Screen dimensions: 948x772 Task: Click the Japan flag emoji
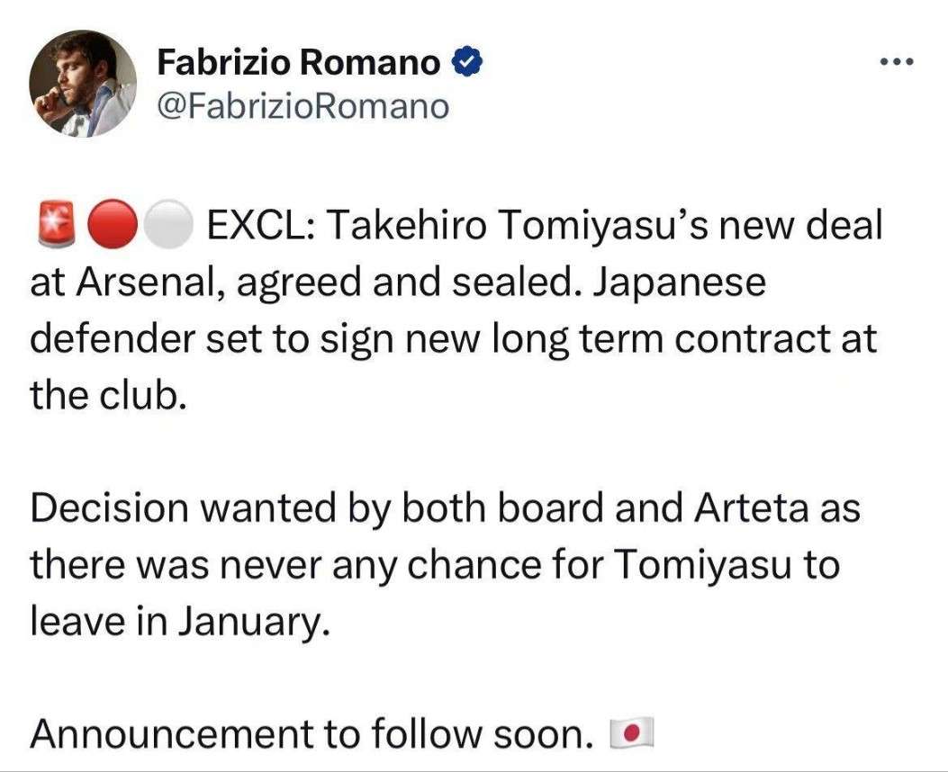click(x=630, y=735)
